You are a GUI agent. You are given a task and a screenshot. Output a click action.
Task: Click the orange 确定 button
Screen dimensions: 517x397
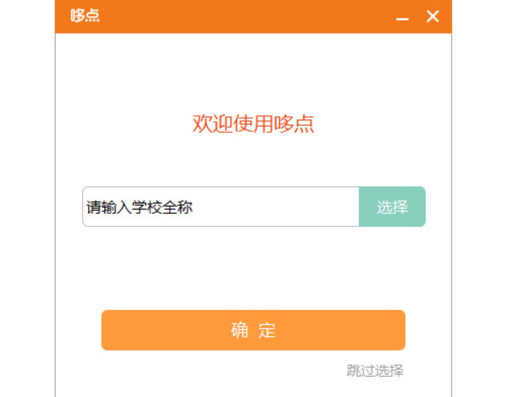click(x=253, y=330)
